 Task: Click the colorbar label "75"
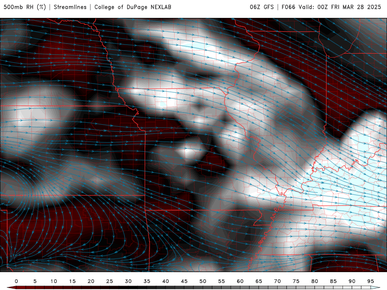click(x=296, y=281)
